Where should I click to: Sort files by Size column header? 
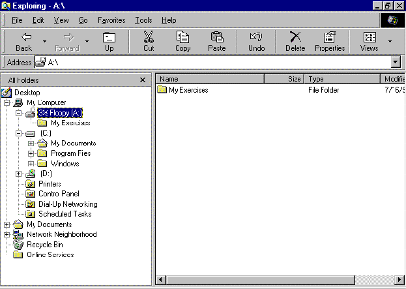pyautogui.click(x=284, y=79)
